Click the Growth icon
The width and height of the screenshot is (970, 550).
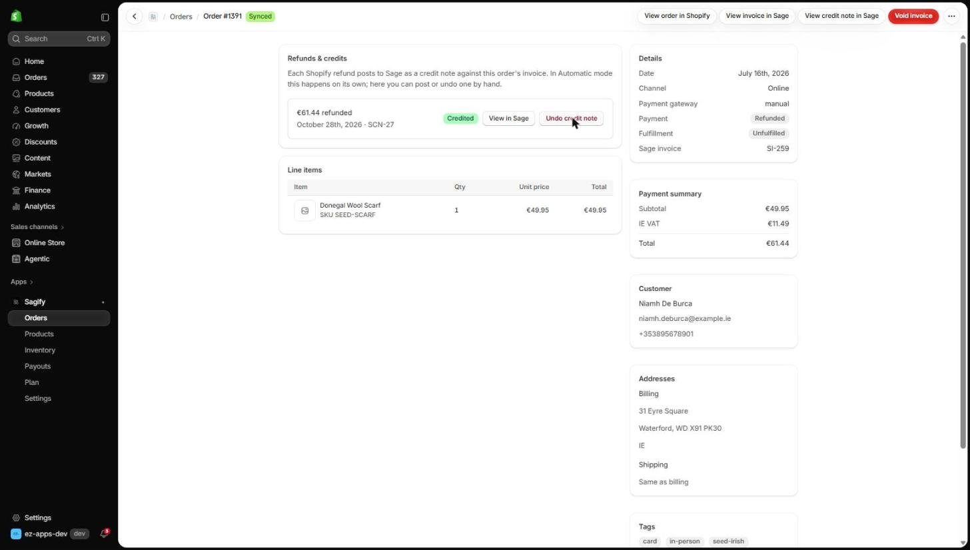point(16,126)
